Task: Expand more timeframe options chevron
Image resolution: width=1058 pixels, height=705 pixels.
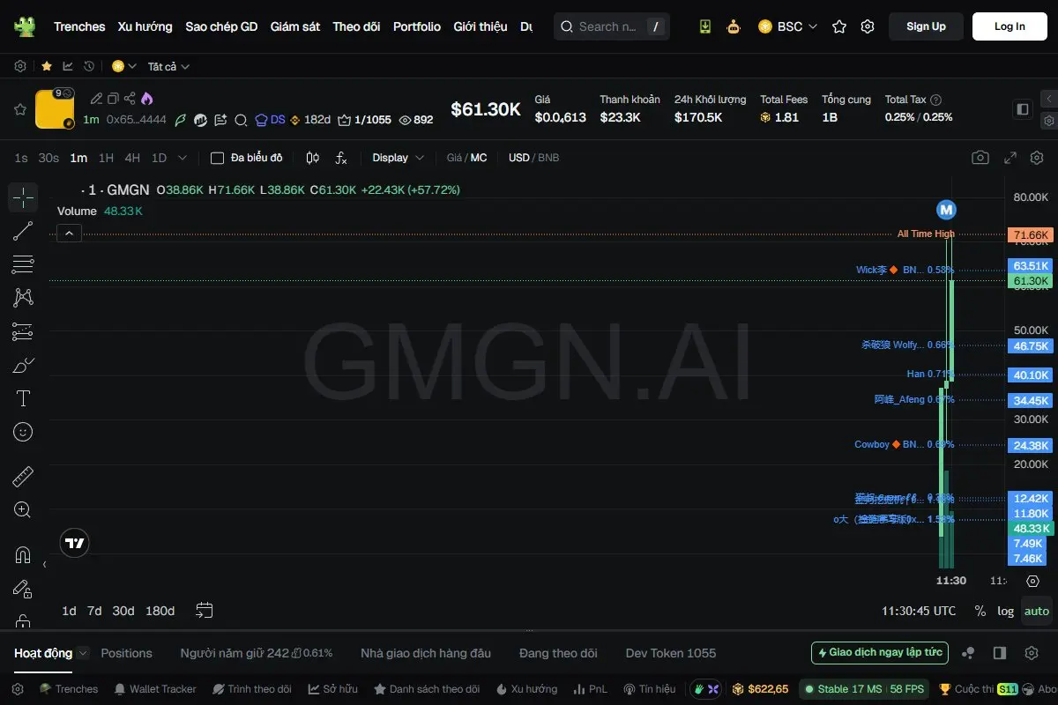Action: tap(183, 158)
